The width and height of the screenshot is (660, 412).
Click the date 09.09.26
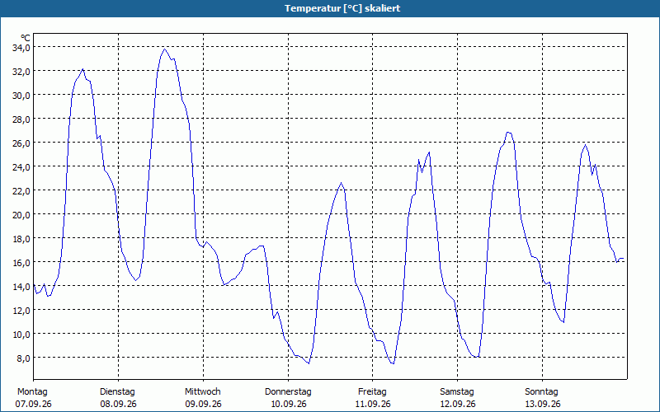tap(203, 404)
